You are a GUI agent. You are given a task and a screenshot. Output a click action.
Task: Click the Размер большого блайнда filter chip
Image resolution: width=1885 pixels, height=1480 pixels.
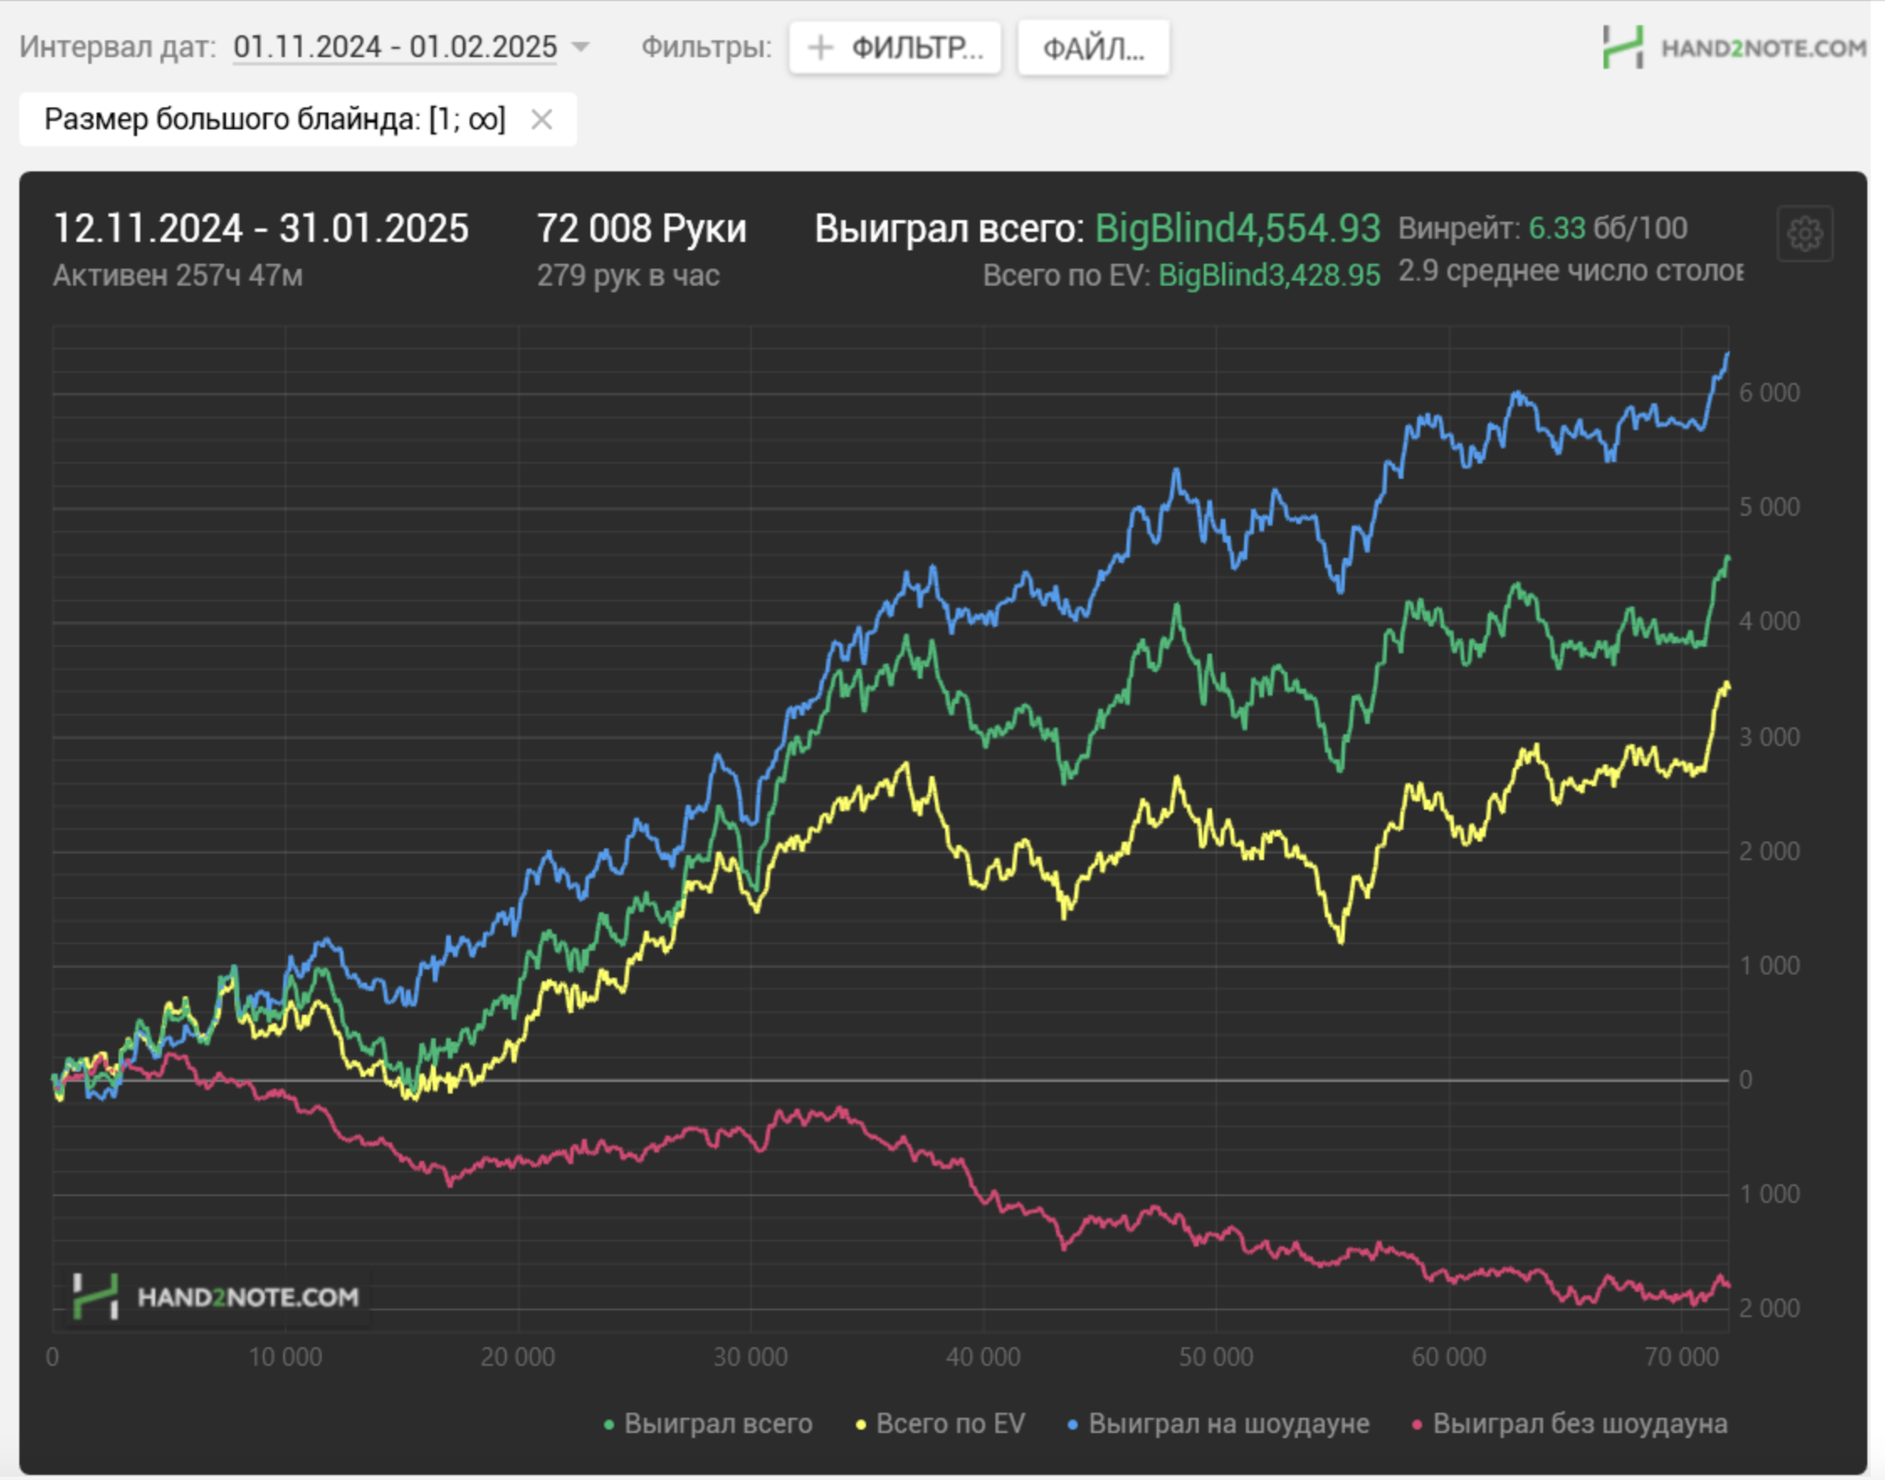click(275, 118)
